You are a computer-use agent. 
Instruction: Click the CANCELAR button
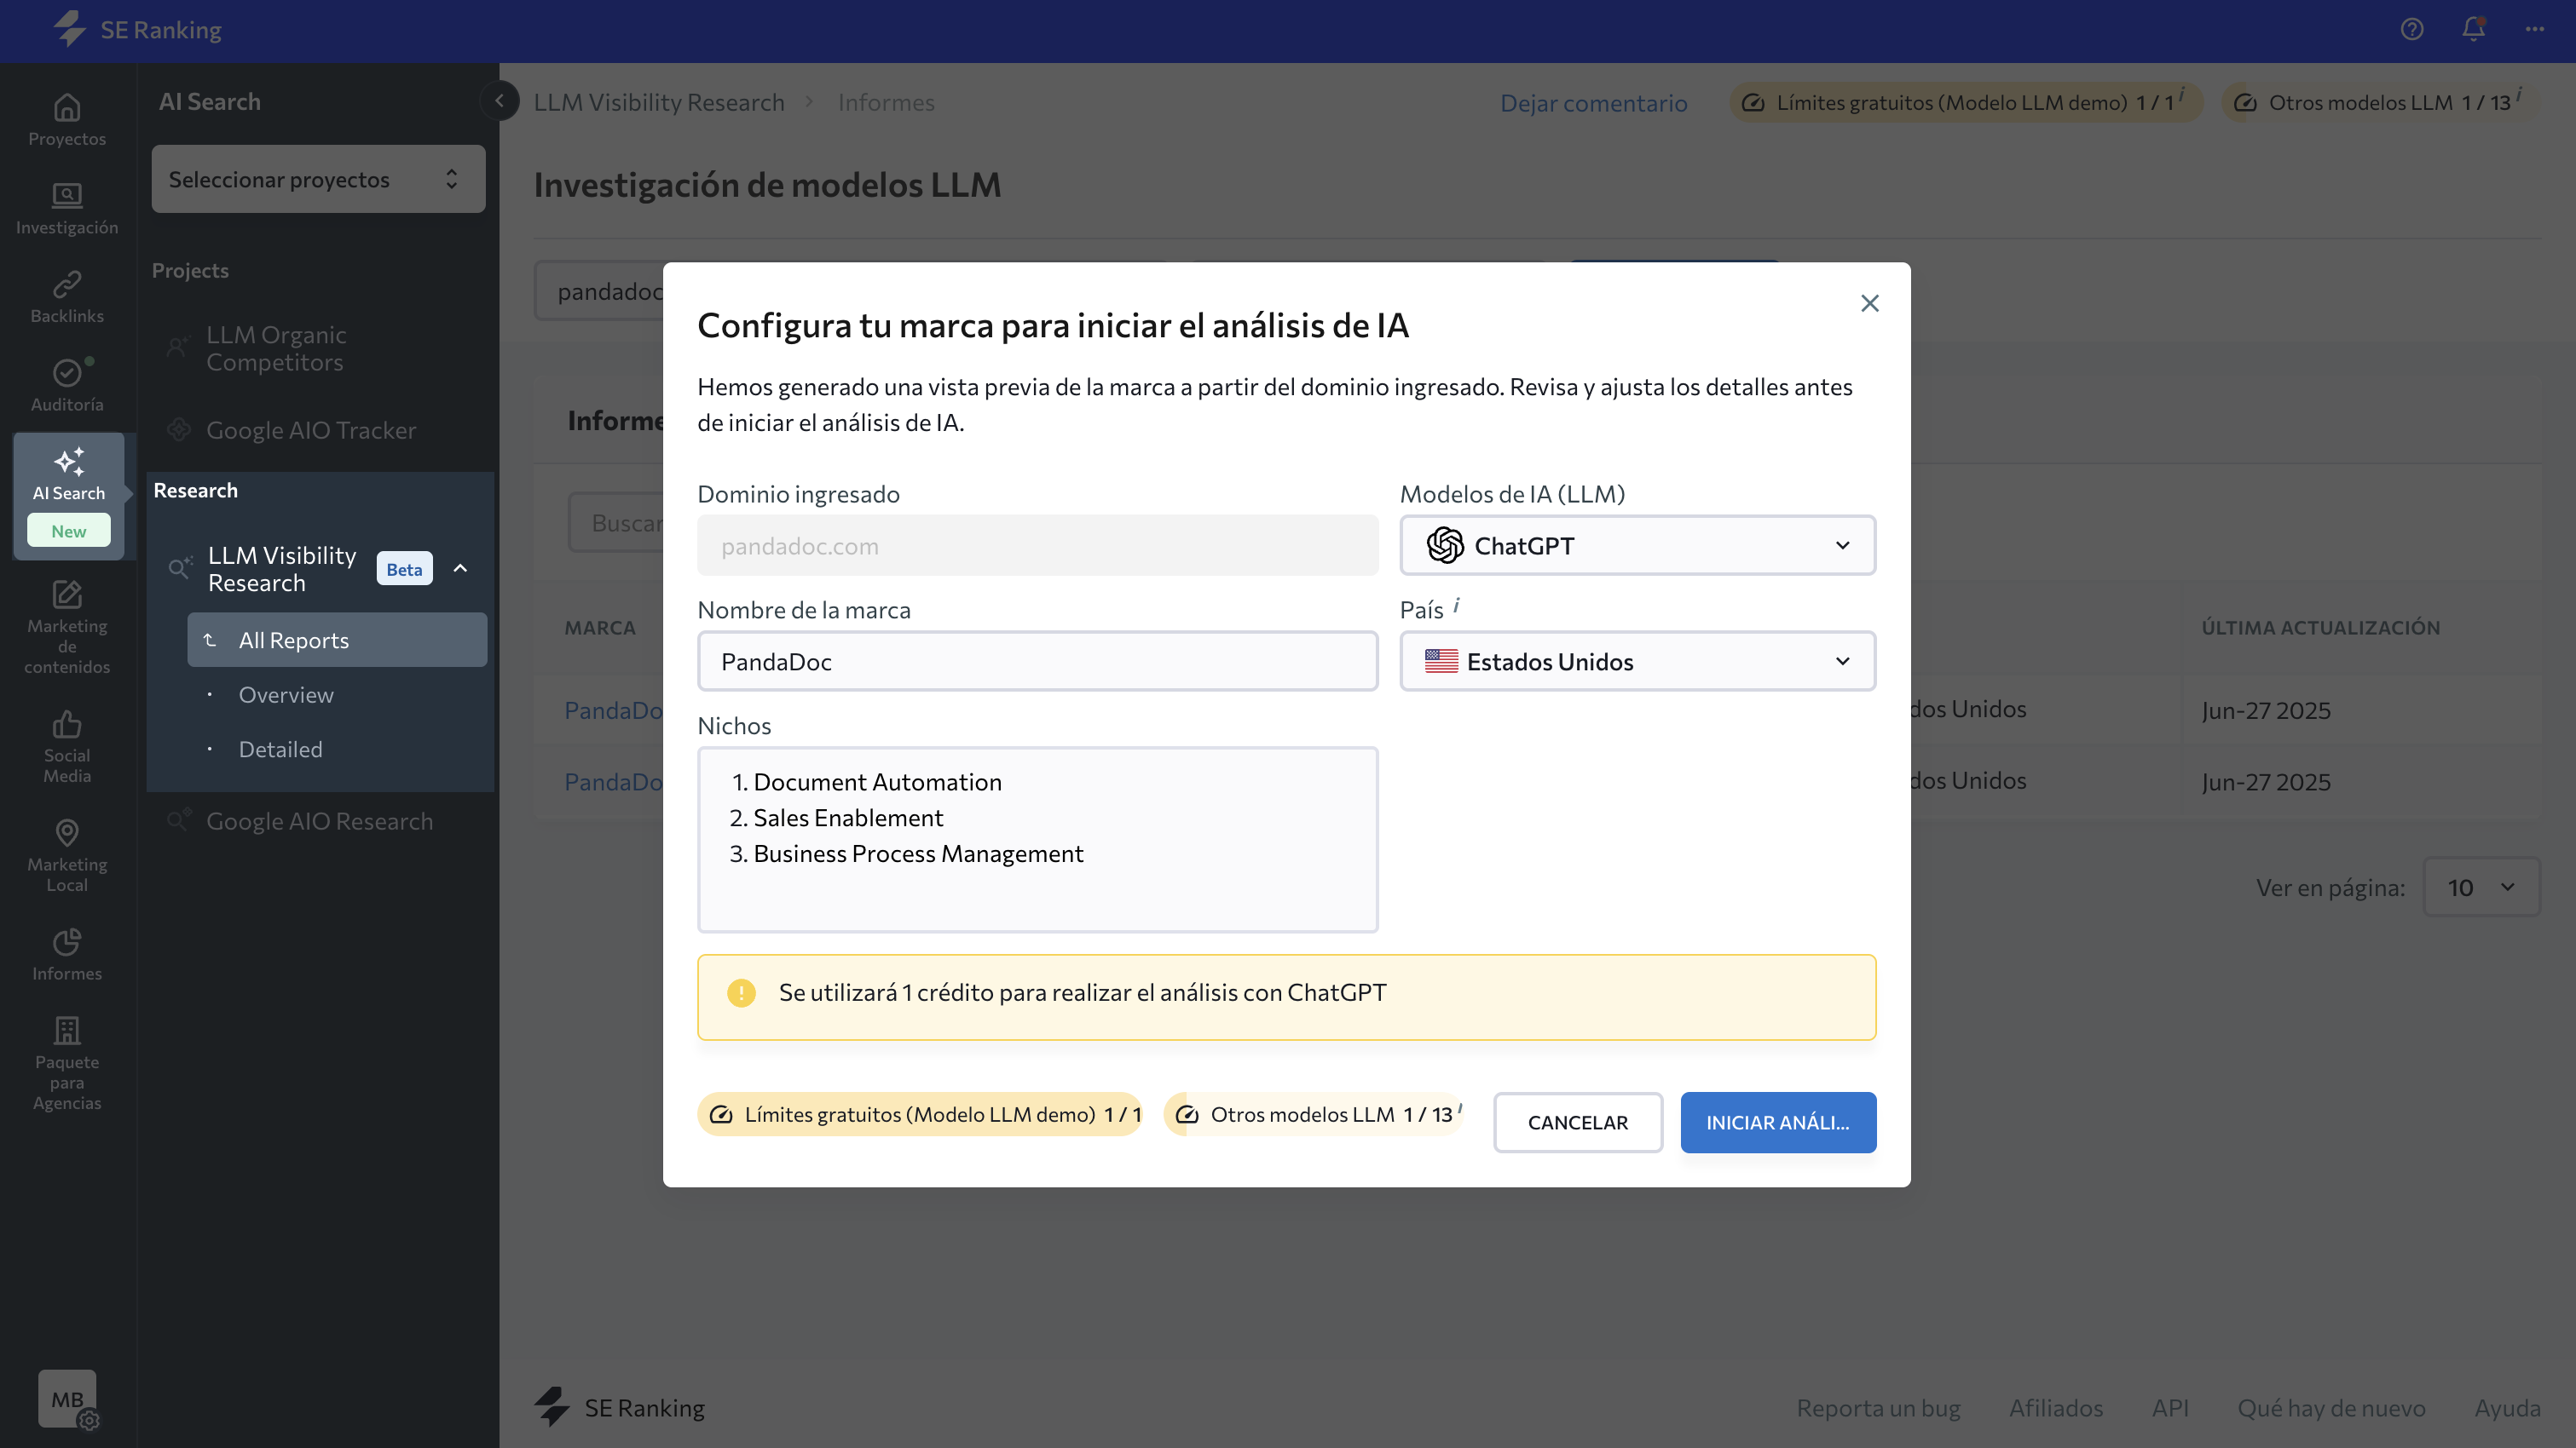click(1577, 1123)
